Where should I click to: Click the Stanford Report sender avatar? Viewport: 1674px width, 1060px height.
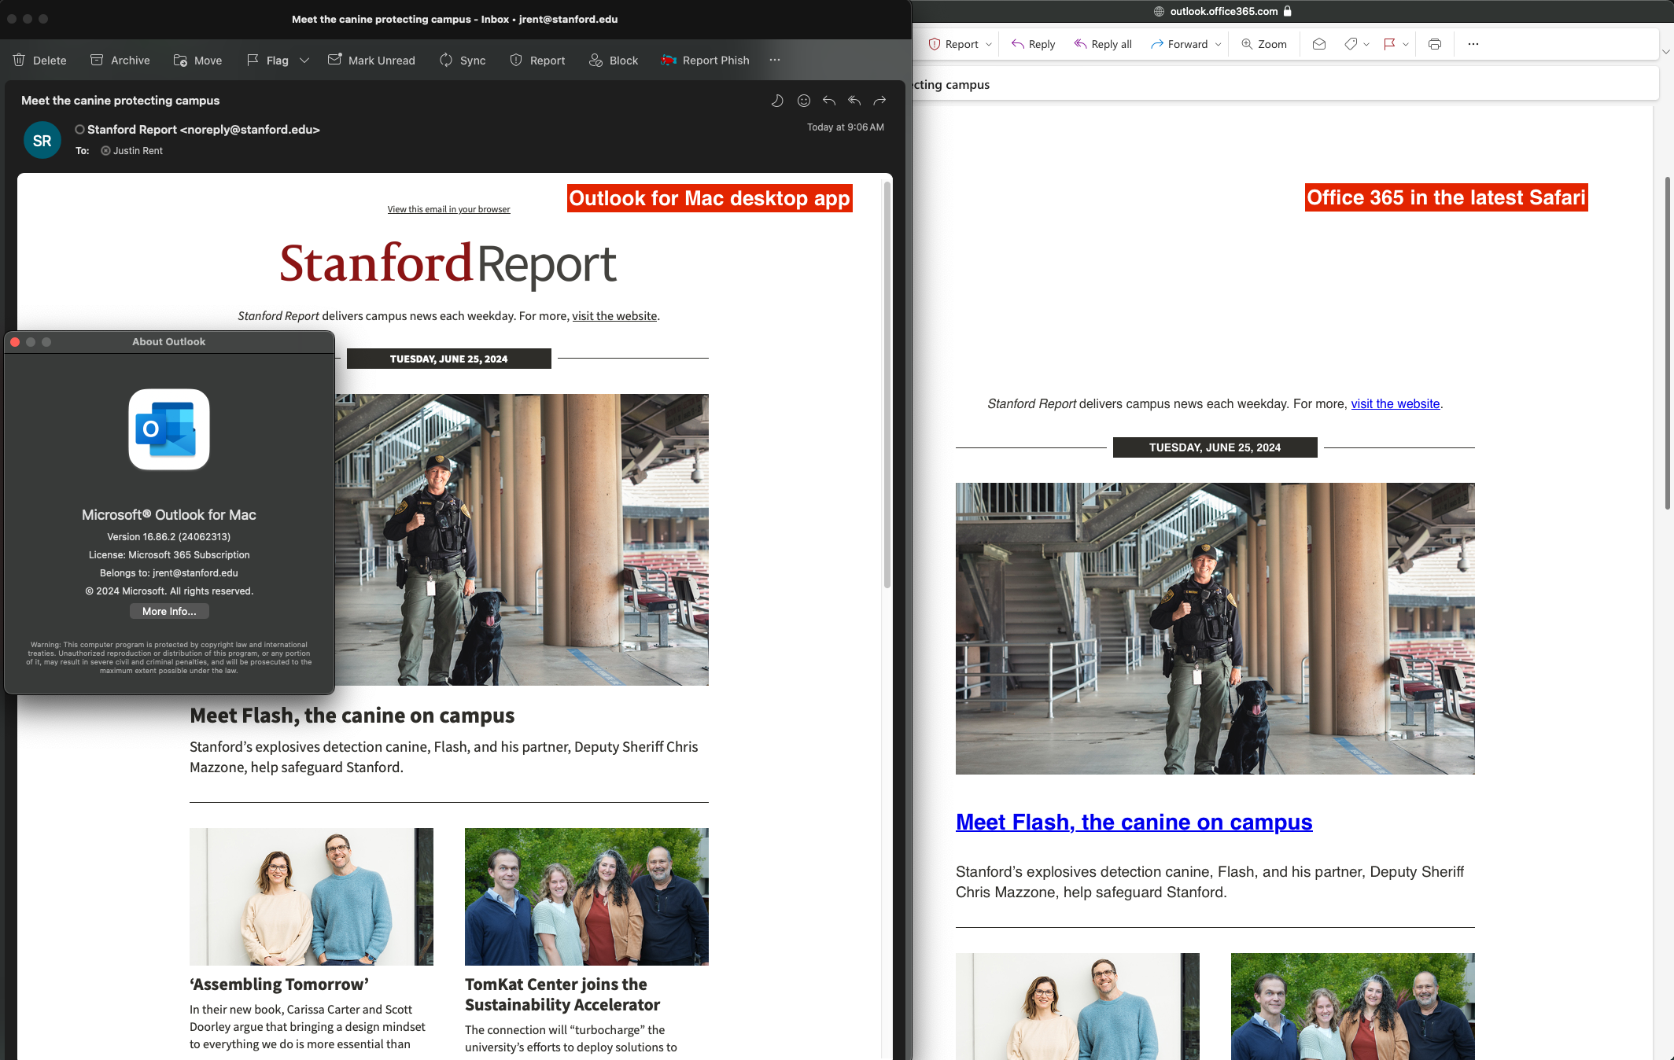[x=42, y=140]
